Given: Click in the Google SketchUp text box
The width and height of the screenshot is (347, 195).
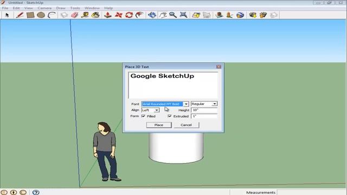Looking at the screenshot, I should (x=173, y=85).
